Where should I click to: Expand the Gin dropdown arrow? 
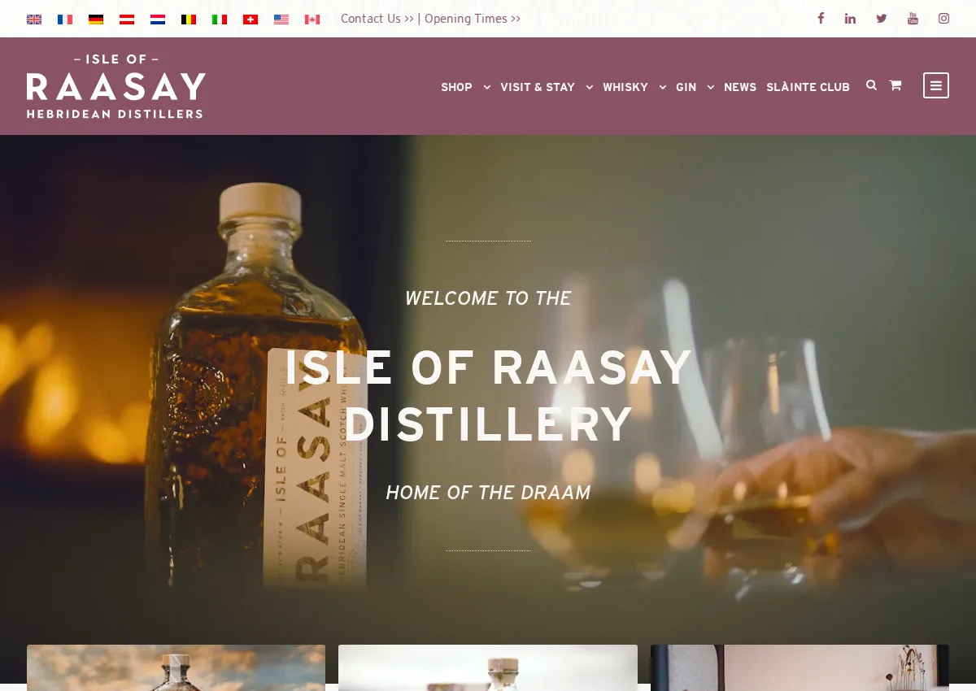tap(711, 87)
